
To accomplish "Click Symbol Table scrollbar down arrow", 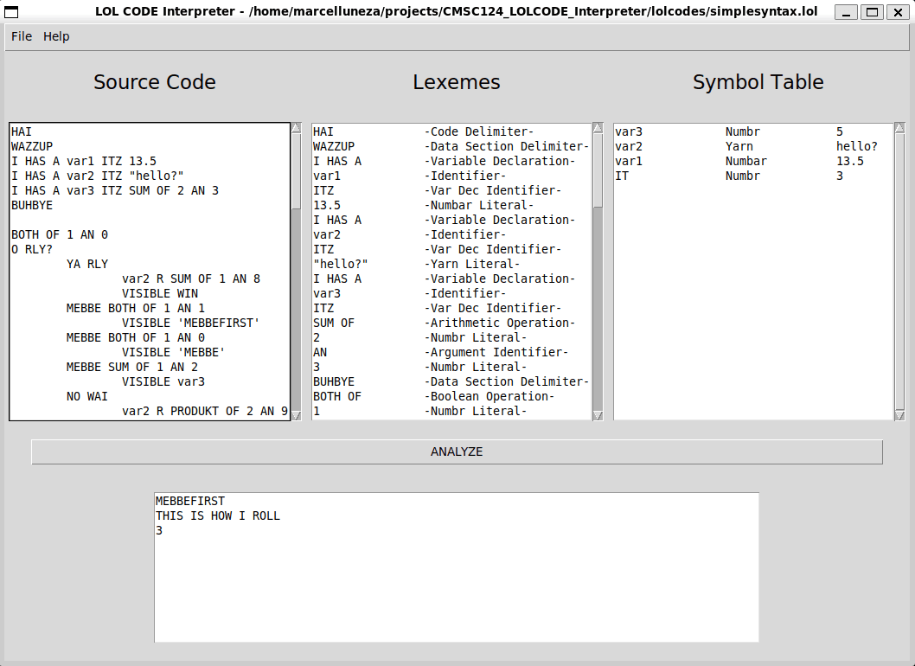I will click(x=899, y=415).
